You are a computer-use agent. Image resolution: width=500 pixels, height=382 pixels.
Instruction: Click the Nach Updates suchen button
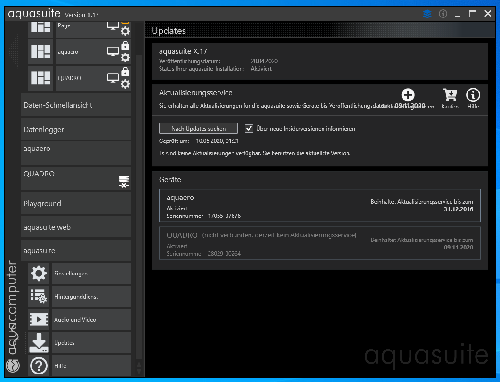tap(198, 128)
